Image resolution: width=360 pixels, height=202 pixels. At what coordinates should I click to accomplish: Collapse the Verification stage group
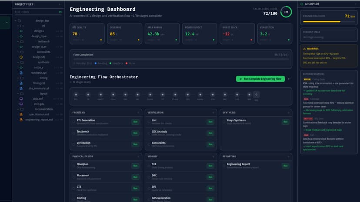213,112
